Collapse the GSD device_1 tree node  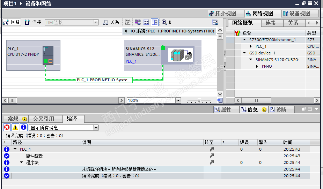(244, 53)
